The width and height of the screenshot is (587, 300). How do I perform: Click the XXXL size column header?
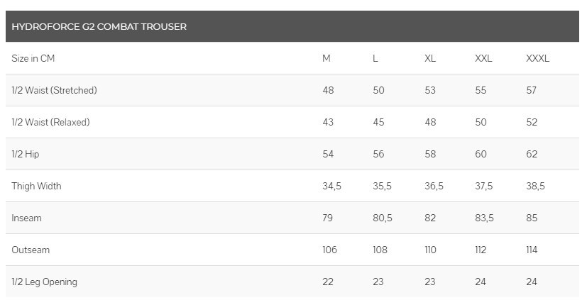pos(537,58)
